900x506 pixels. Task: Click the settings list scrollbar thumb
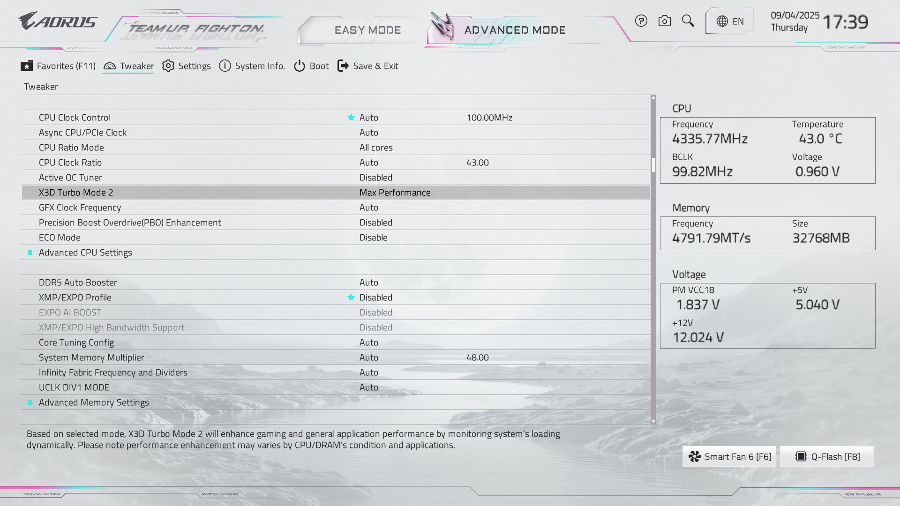point(653,164)
